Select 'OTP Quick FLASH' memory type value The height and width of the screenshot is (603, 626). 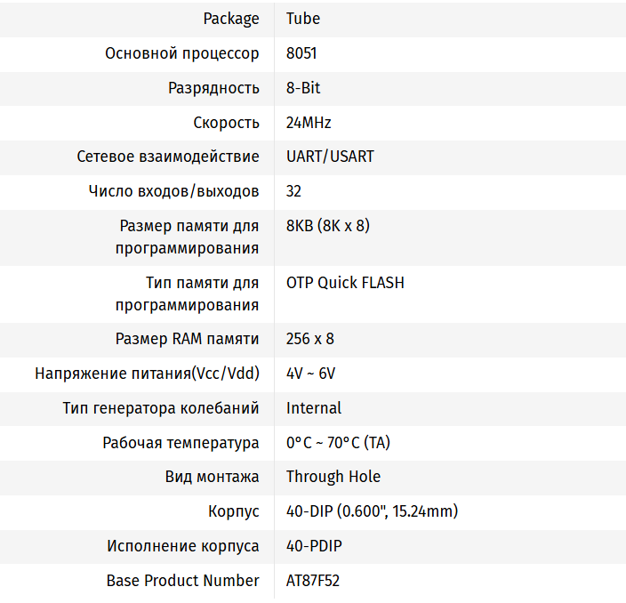click(x=345, y=283)
